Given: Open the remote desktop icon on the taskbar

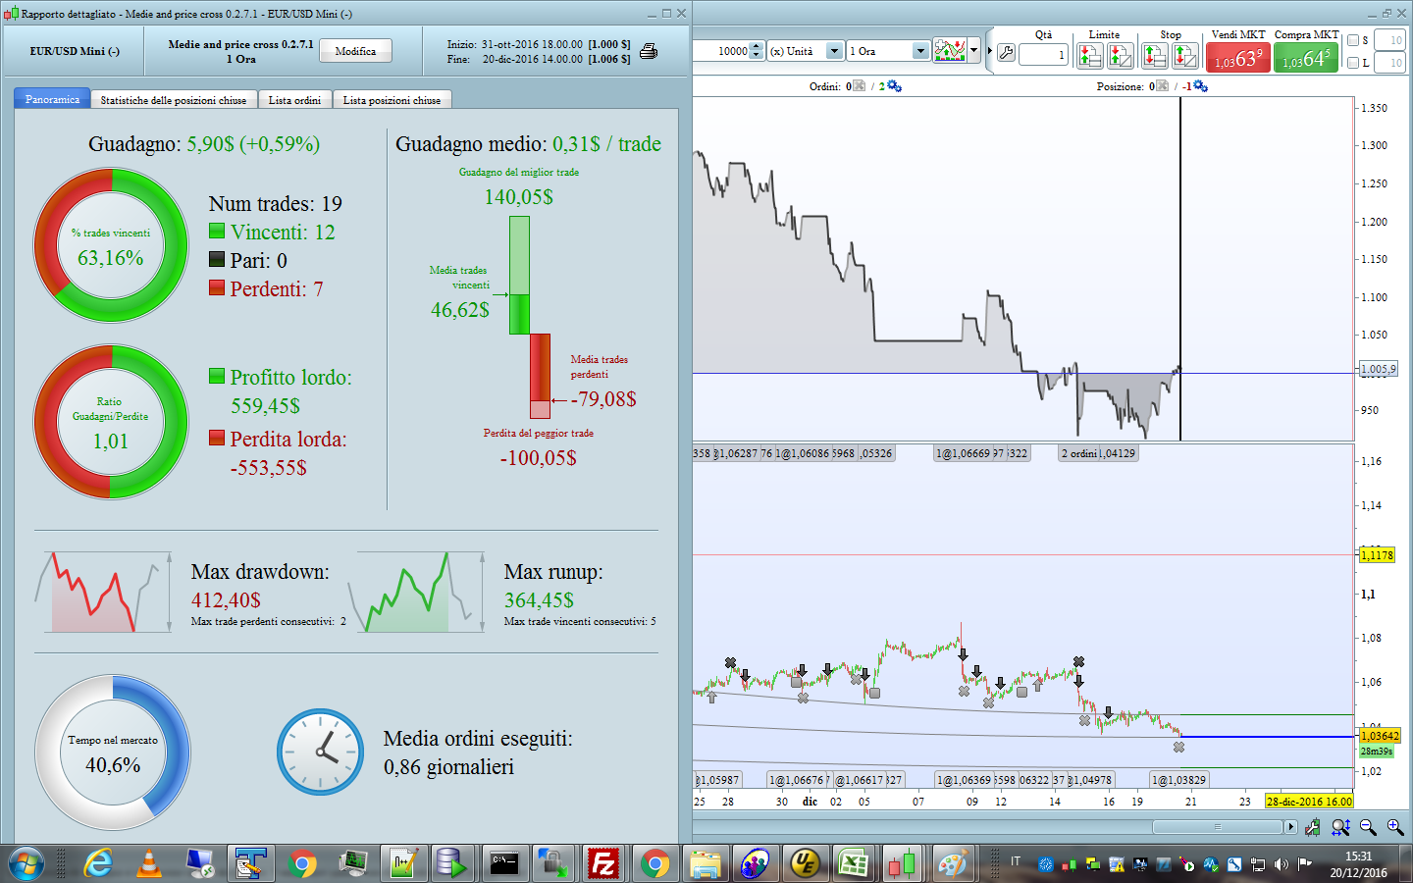Looking at the screenshot, I should (x=200, y=864).
